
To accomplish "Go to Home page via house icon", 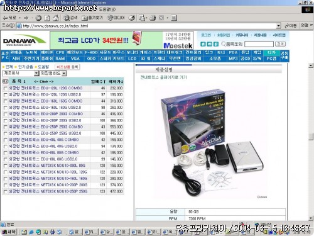I will pyautogui.click(x=55, y=18).
